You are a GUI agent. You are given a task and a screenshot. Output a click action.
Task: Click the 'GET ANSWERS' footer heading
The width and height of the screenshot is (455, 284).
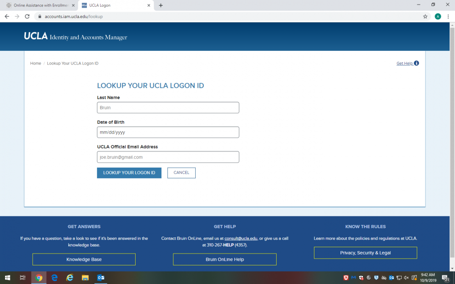(84, 227)
